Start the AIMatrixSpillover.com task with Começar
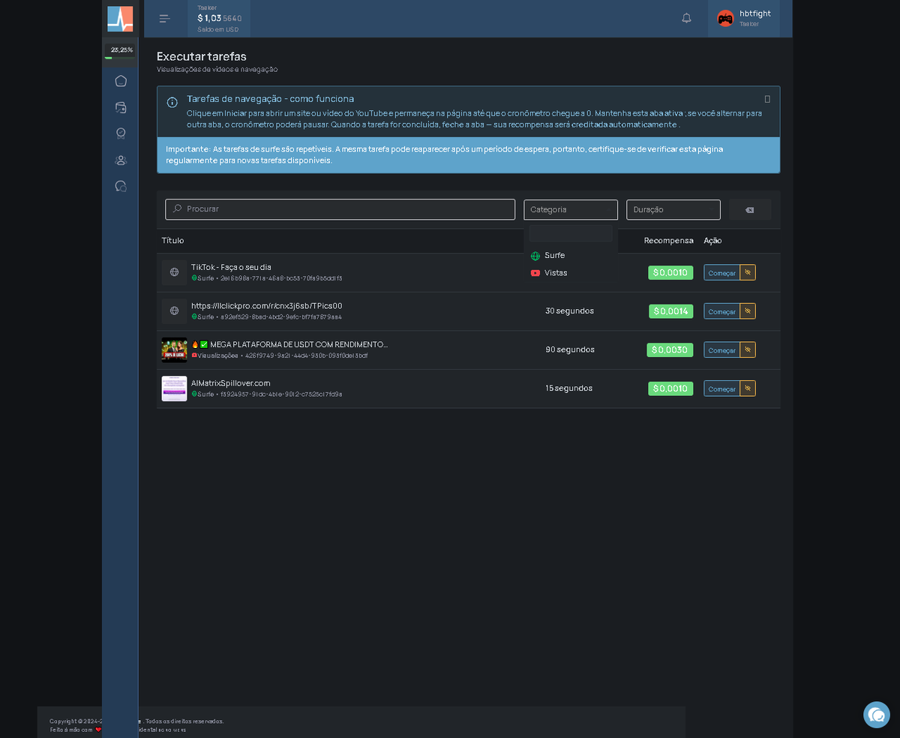This screenshot has height=738, width=900. 721,388
